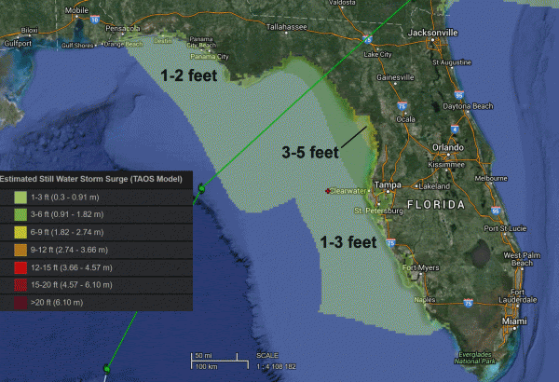Screen dimensions: 559x382
Task: Click the Biloxi city label
Action: click(x=29, y=31)
